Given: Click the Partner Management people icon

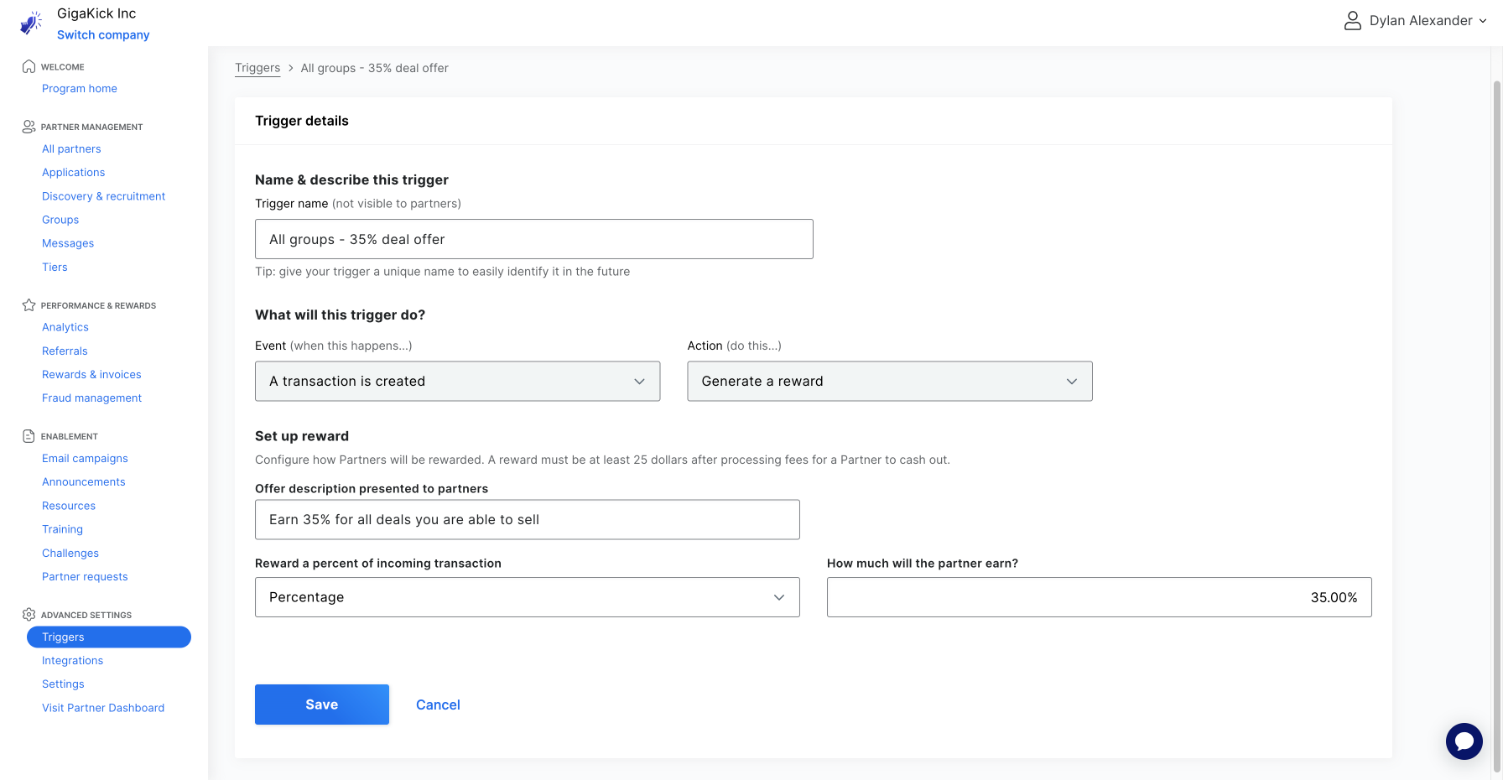Looking at the screenshot, I should 29,127.
